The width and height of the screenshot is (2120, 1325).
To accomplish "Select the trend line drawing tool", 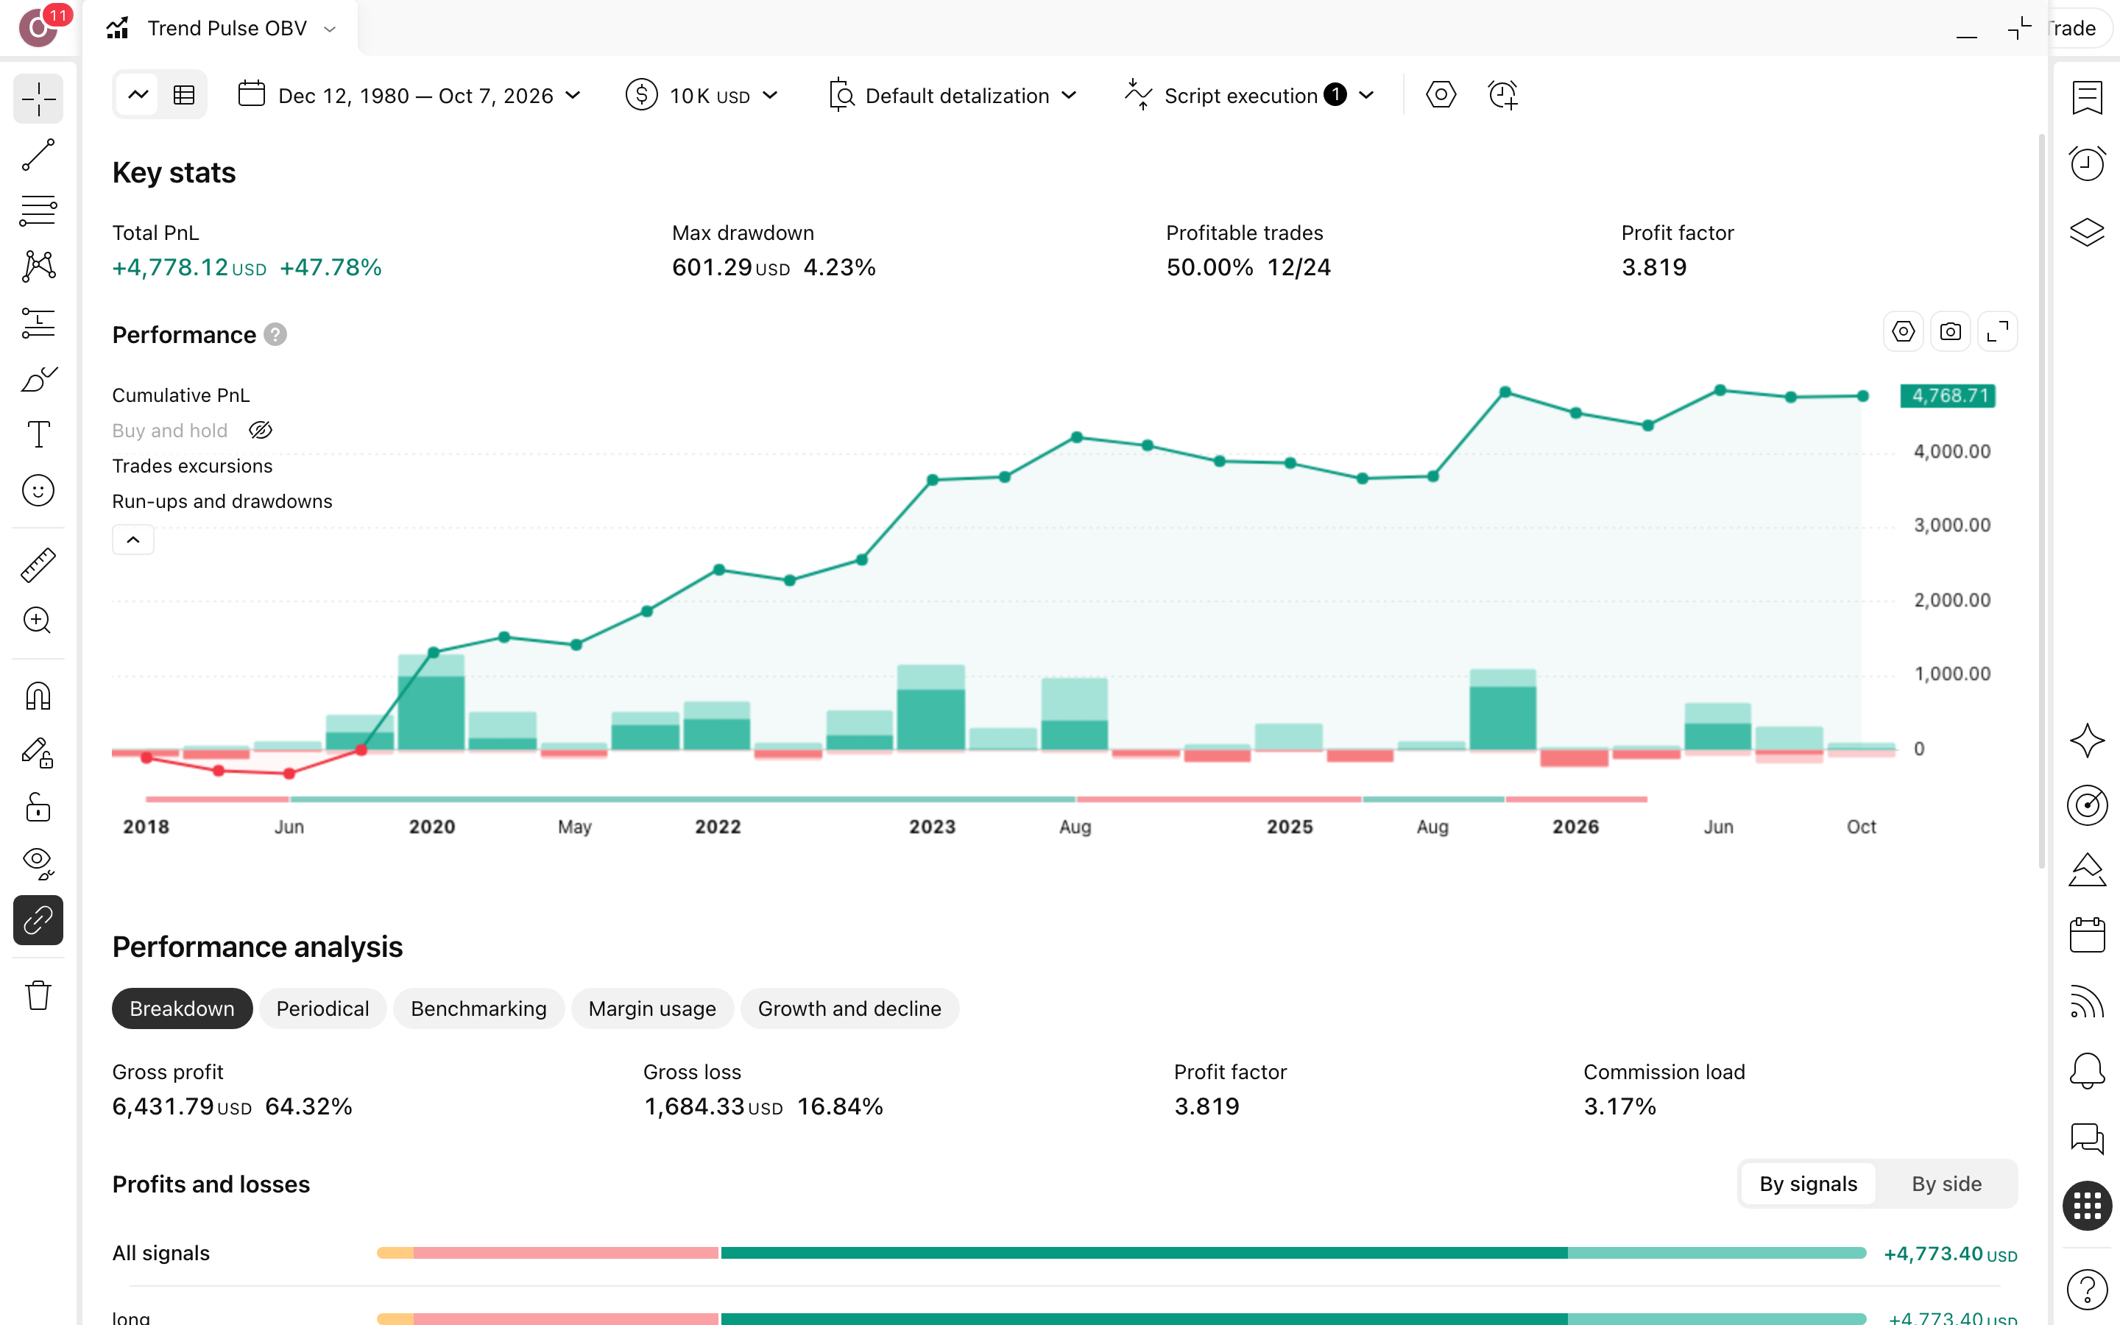I will 38,155.
